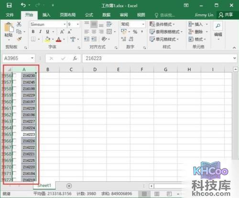
Task: Open the font size 9 dropdown
Action: (x=78, y=24)
